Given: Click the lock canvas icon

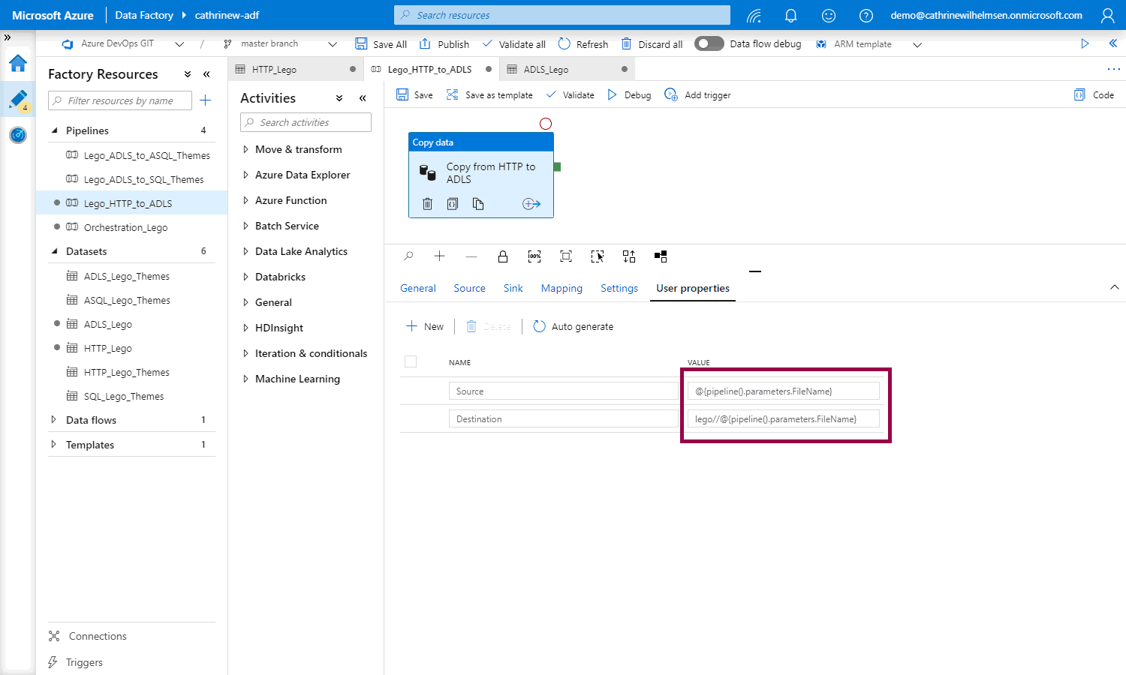Looking at the screenshot, I should point(503,256).
